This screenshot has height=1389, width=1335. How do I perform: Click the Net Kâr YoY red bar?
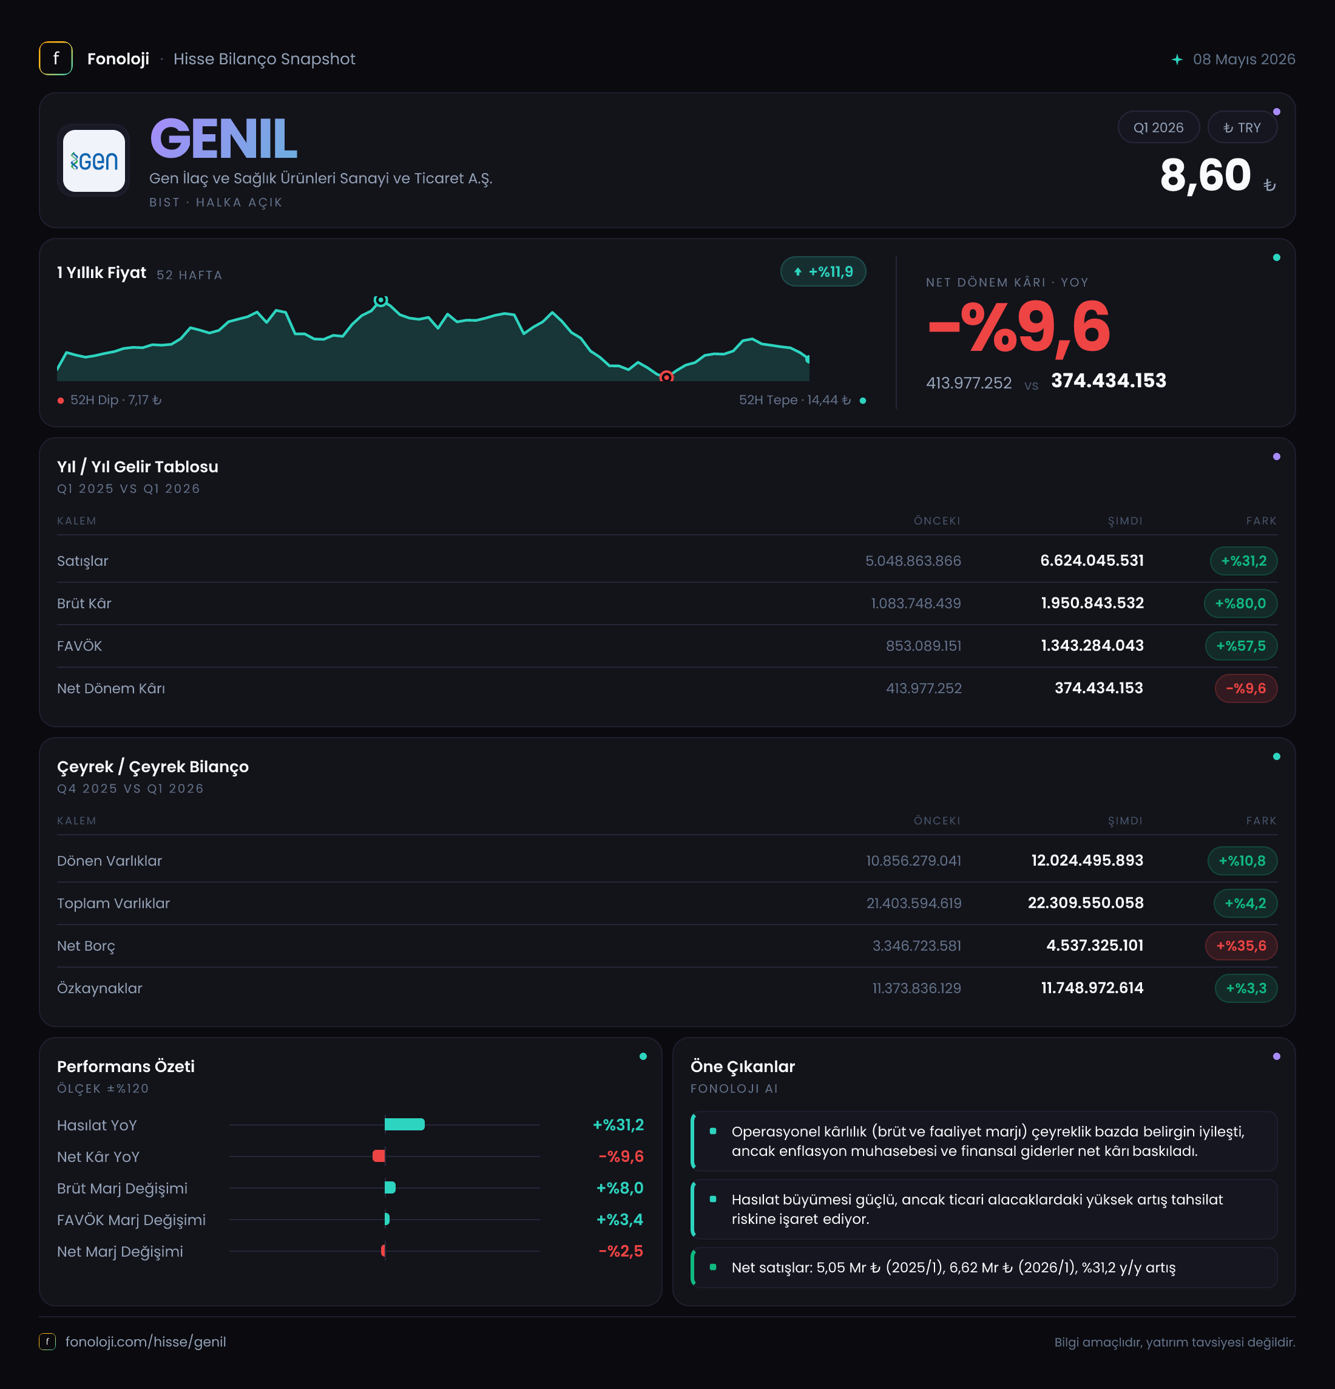[x=379, y=1156]
